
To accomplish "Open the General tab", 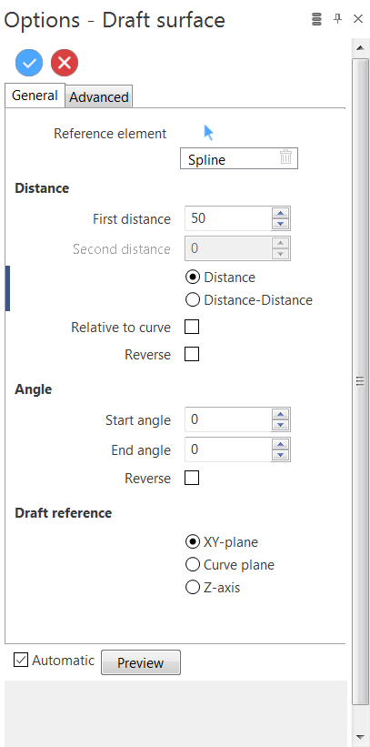I will pyautogui.click(x=35, y=96).
